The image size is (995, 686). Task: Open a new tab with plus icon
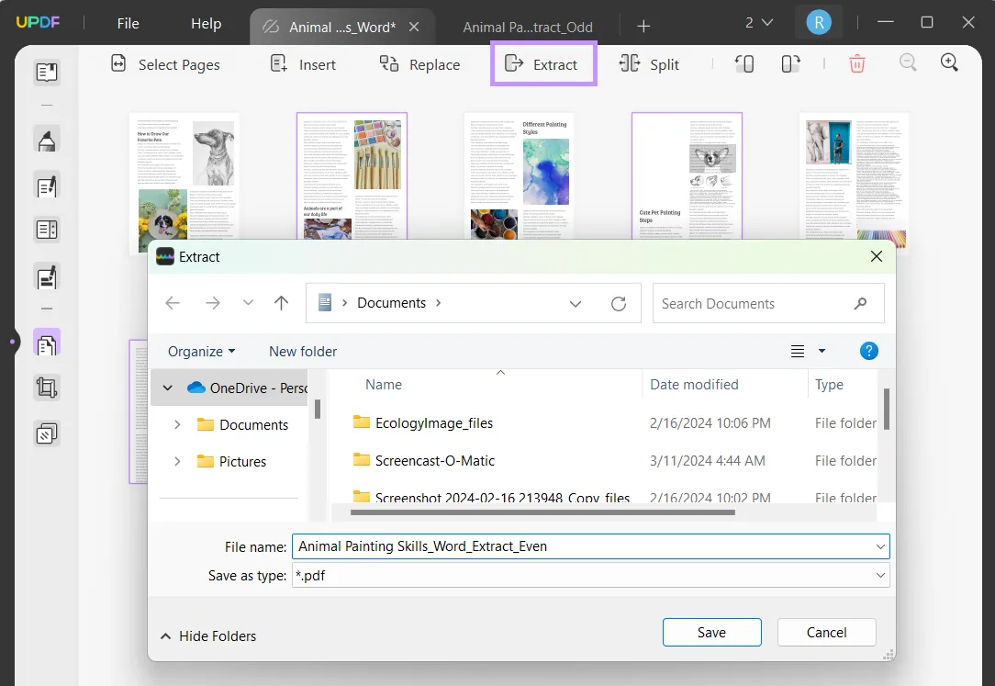pyautogui.click(x=643, y=26)
